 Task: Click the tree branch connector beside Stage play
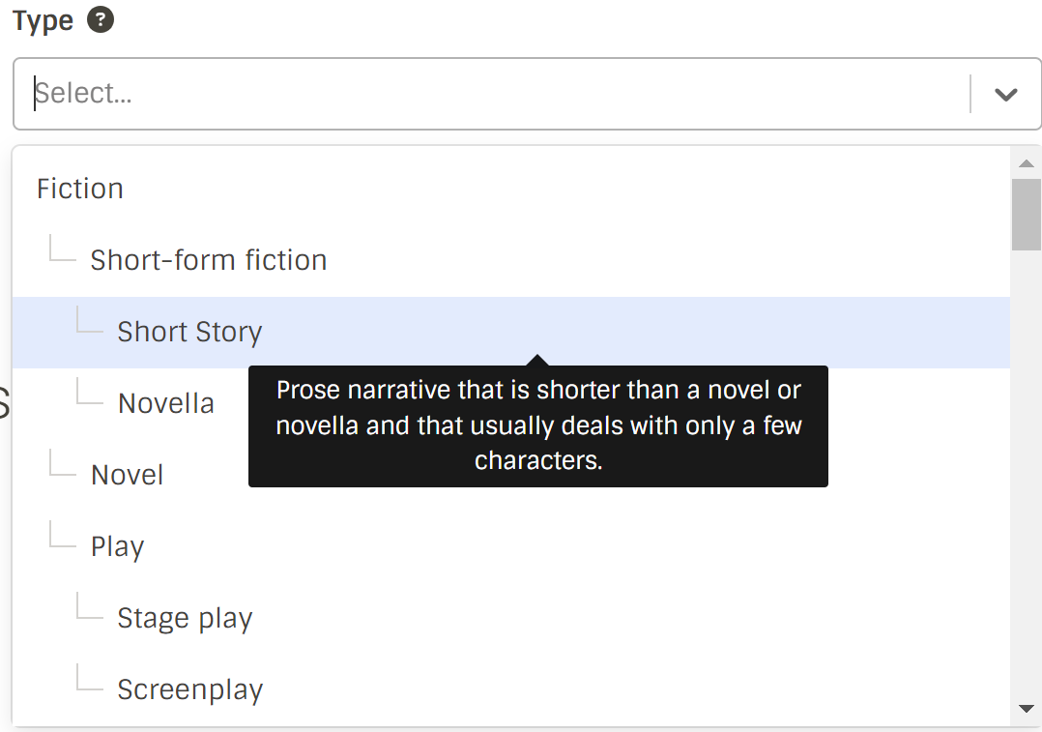coord(90,605)
